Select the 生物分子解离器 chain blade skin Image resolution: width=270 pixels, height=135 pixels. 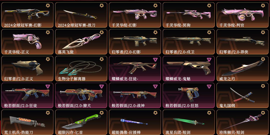tap(81, 68)
